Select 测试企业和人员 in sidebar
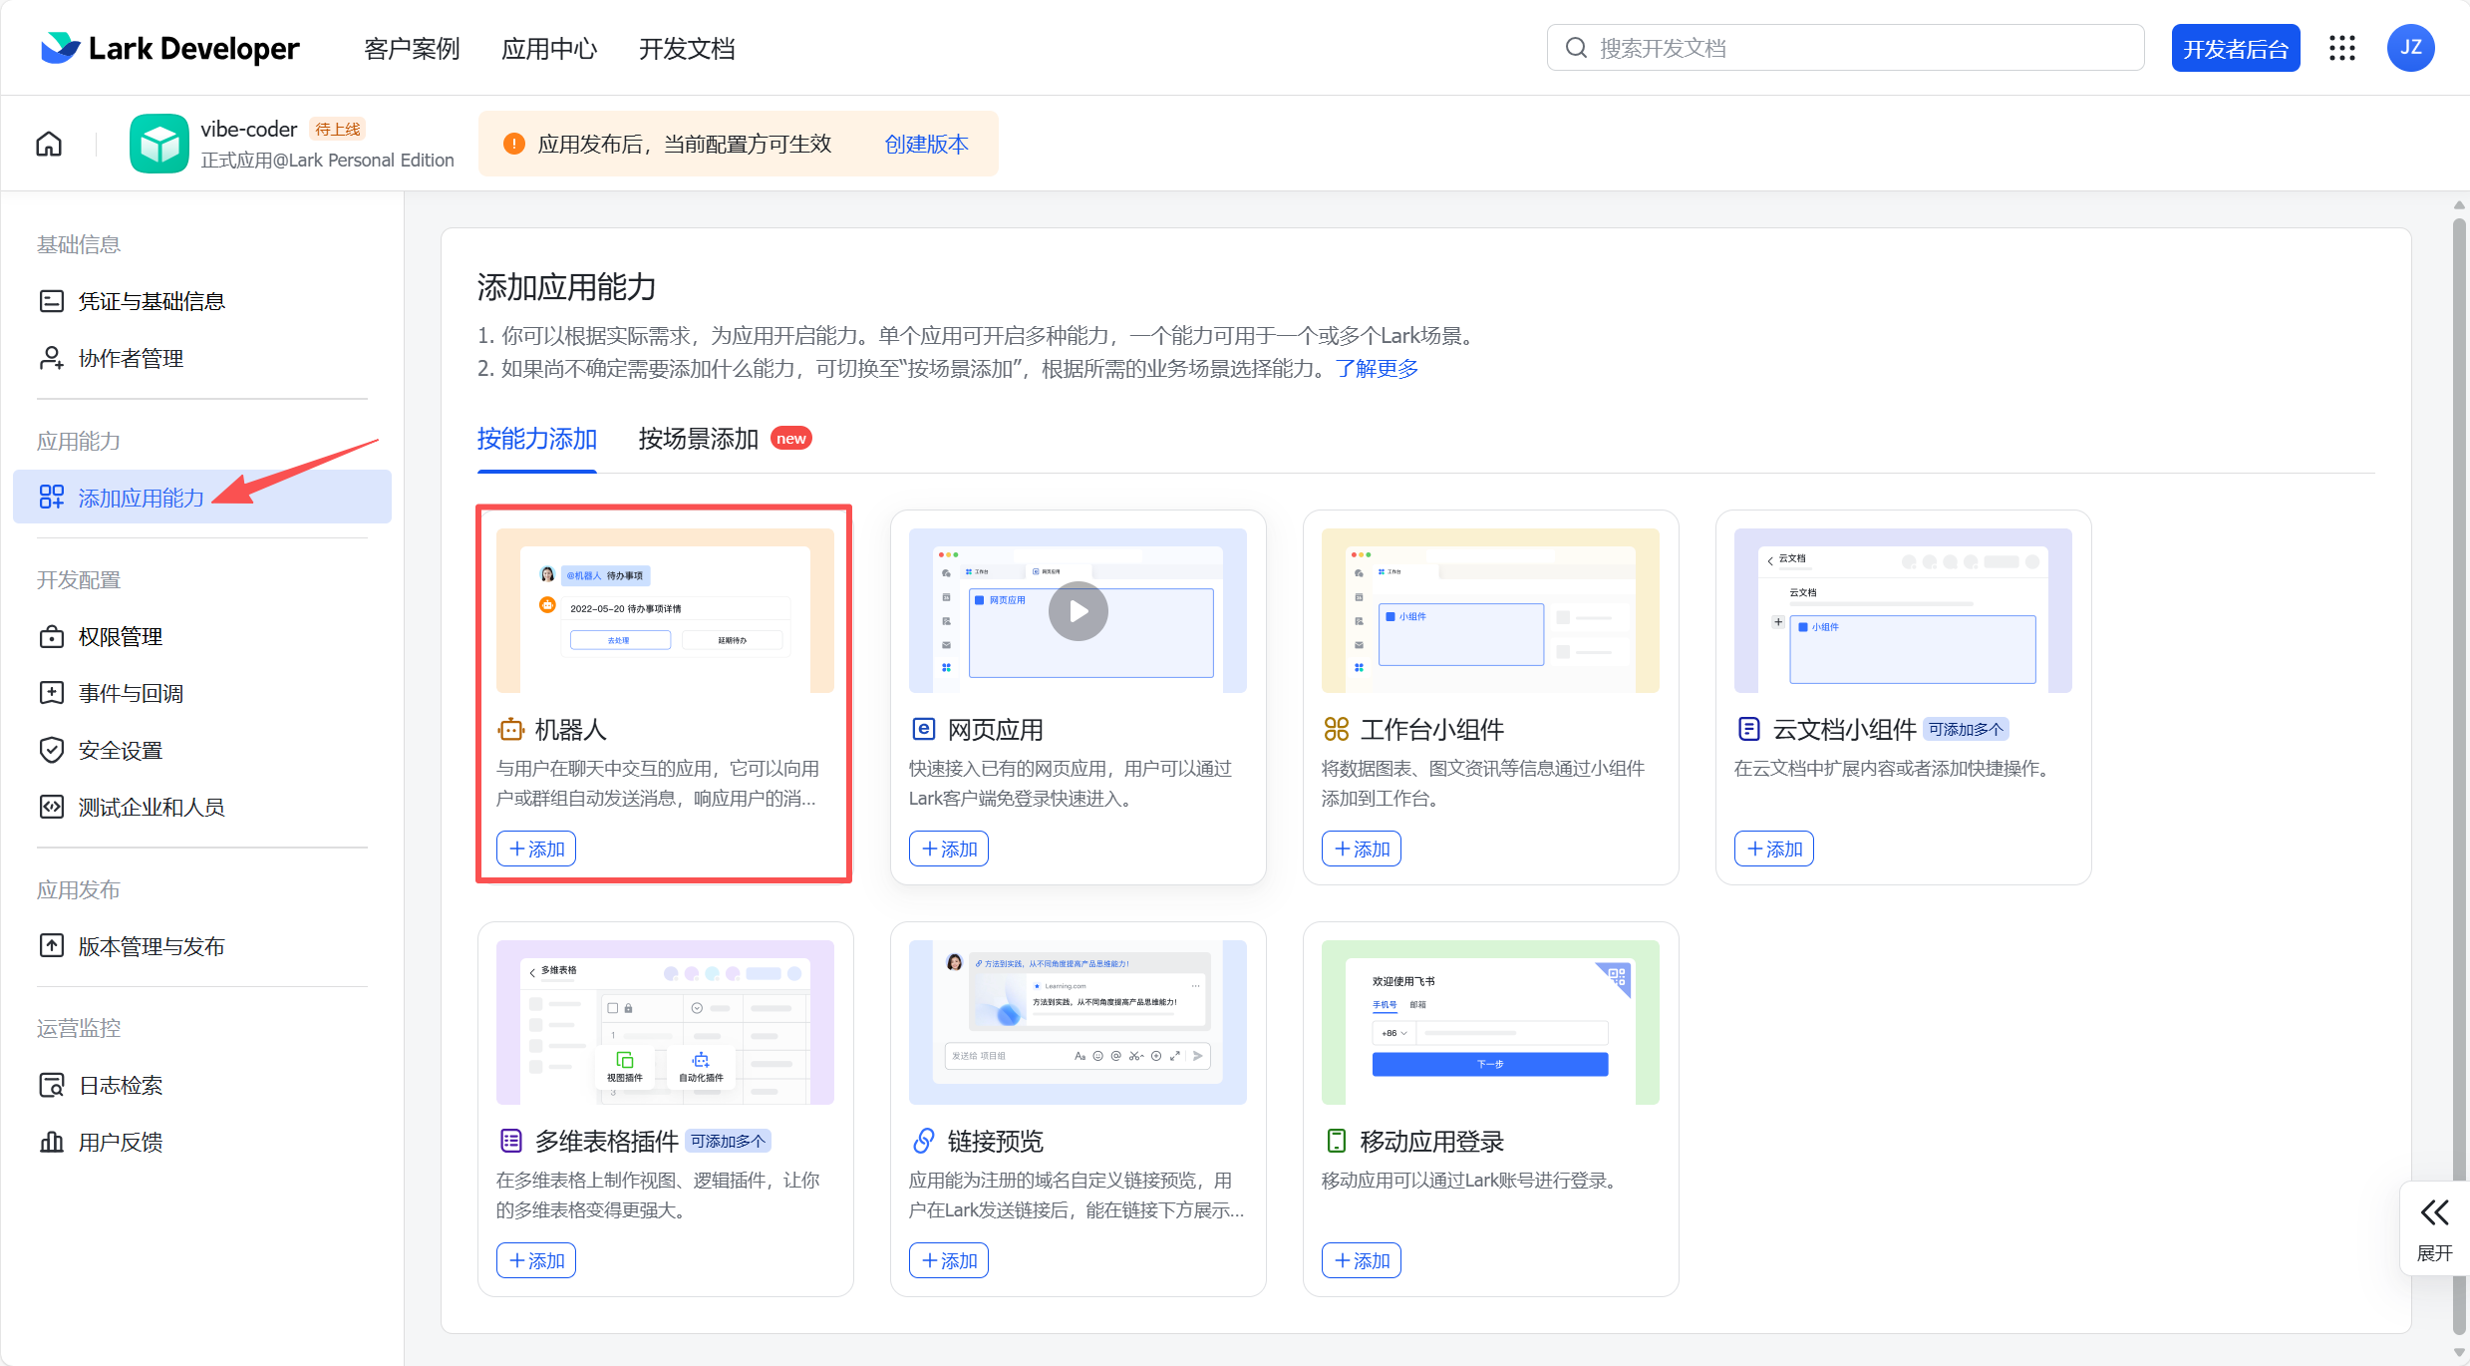 pyautogui.click(x=153, y=807)
